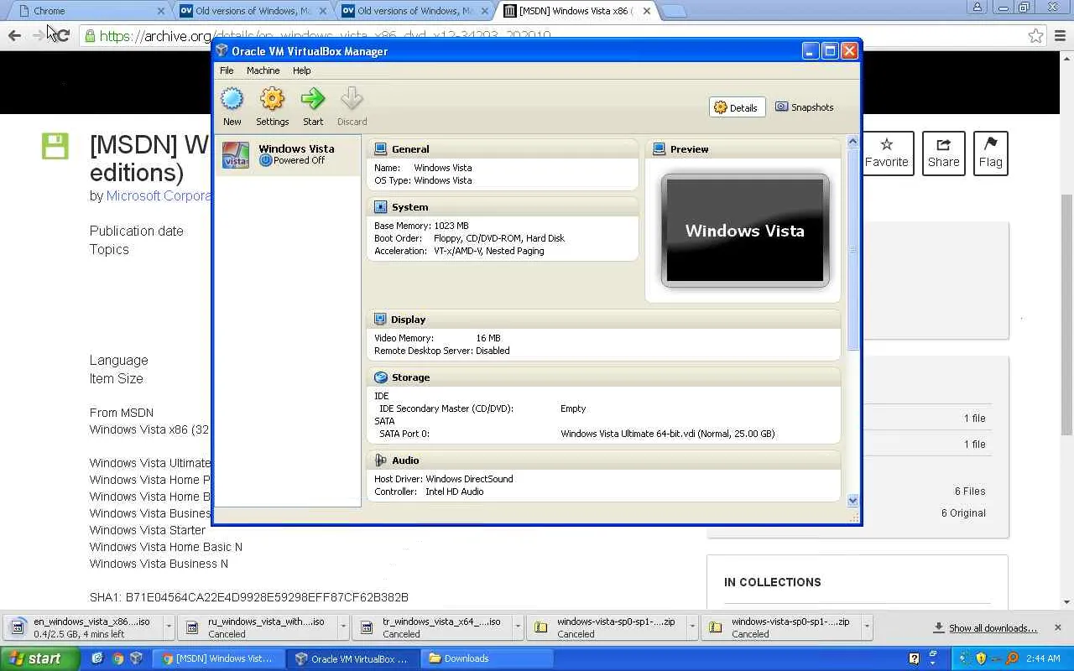Click the General section header
This screenshot has height=671, width=1074.
click(503, 149)
